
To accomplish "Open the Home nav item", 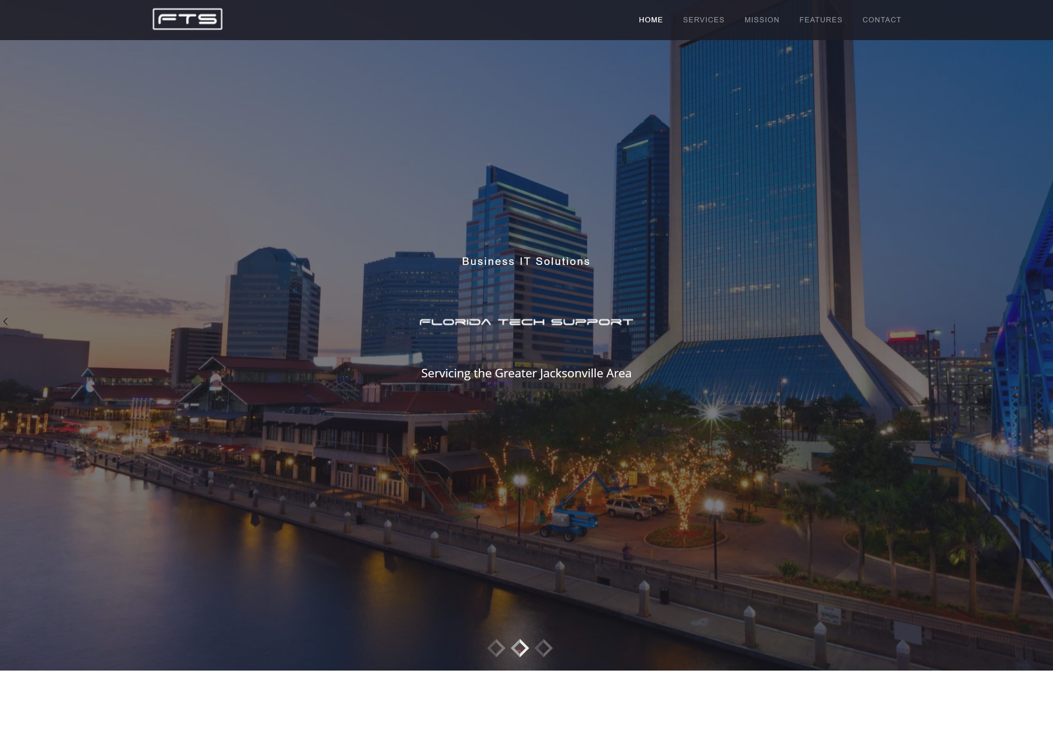I will coord(650,20).
